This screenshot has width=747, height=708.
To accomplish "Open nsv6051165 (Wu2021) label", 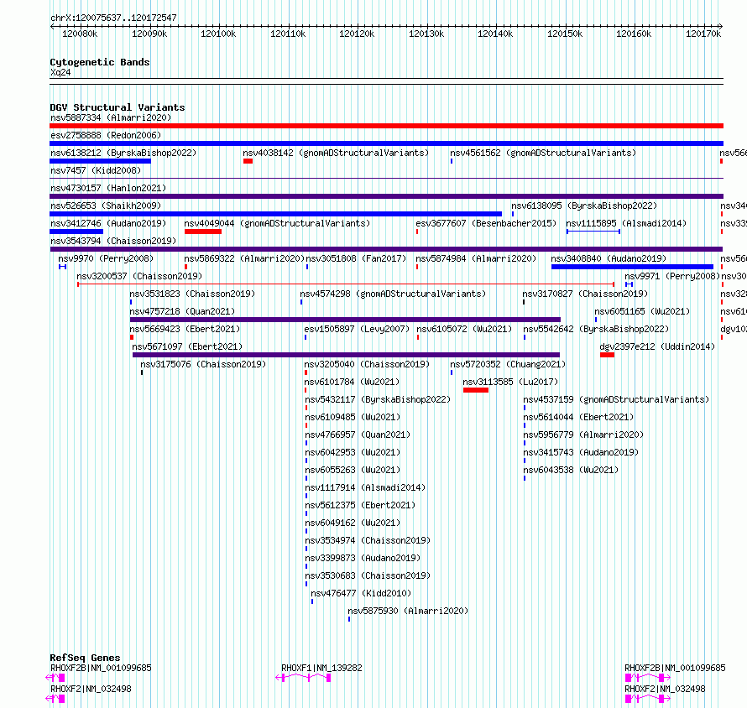I will click(x=642, y=311).
